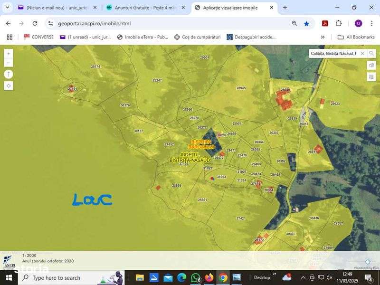Open the basemap switcher icon
The width and height of the screenshot is (380, 285).
[x=371, y=66]
